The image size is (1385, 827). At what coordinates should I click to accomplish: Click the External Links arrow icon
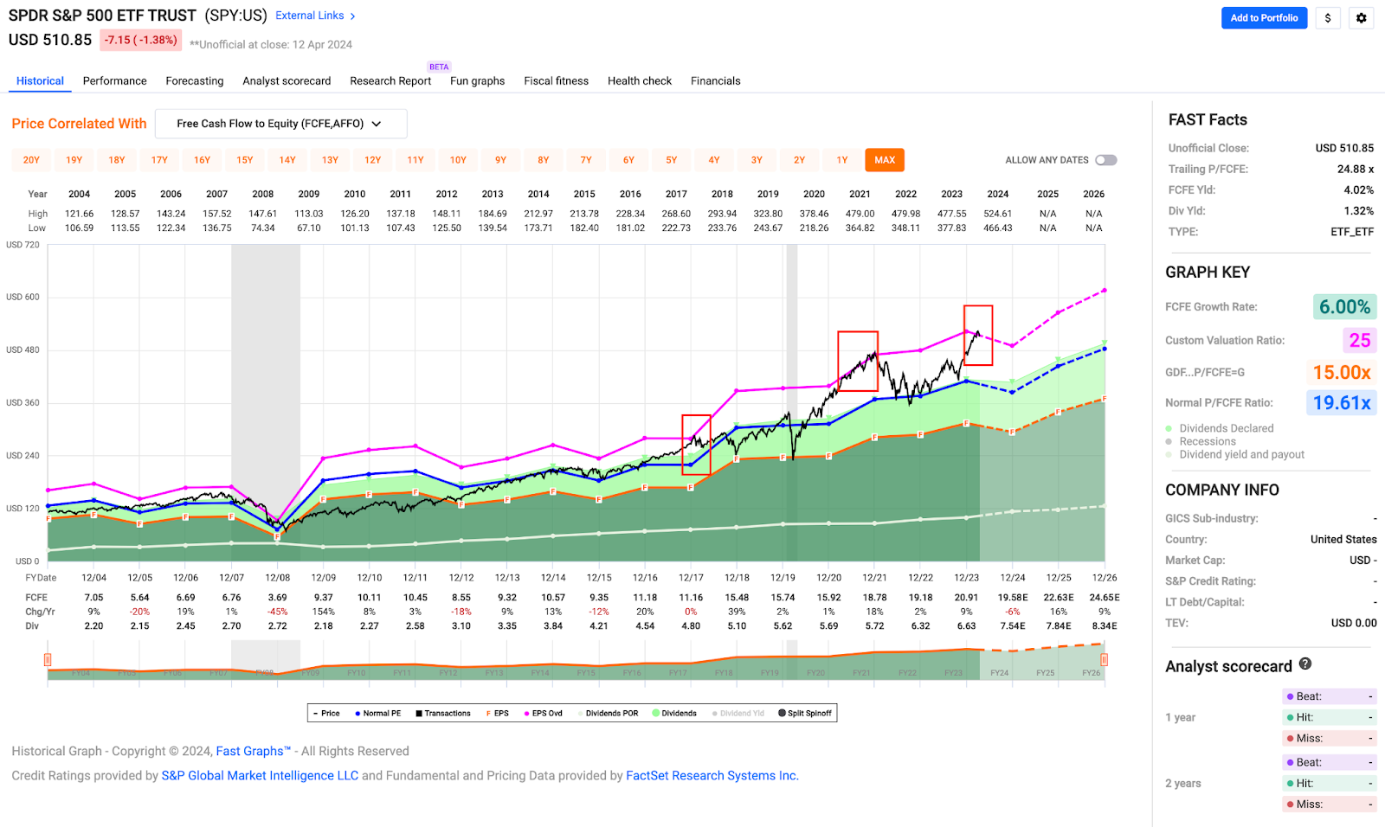pyautogui.click(x=352, y=16)
